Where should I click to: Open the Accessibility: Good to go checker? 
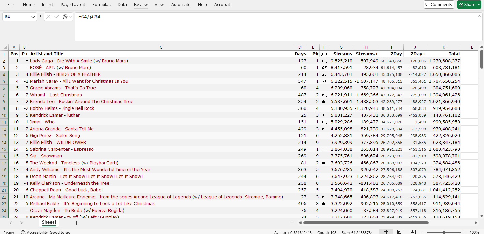pyautogui.click(x=45, y=232)
